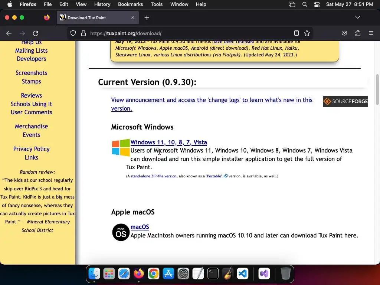Open Control Center in the menu bar
Image resolution: width=380 pixels, height=285 pixels.
click(317, 4)
